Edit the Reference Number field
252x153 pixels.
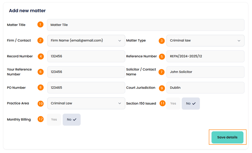pyautogui.click(x=205, y=56)
